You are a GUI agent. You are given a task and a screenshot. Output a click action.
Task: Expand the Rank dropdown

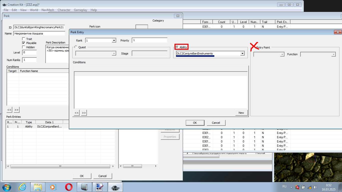tap(114, 40)
